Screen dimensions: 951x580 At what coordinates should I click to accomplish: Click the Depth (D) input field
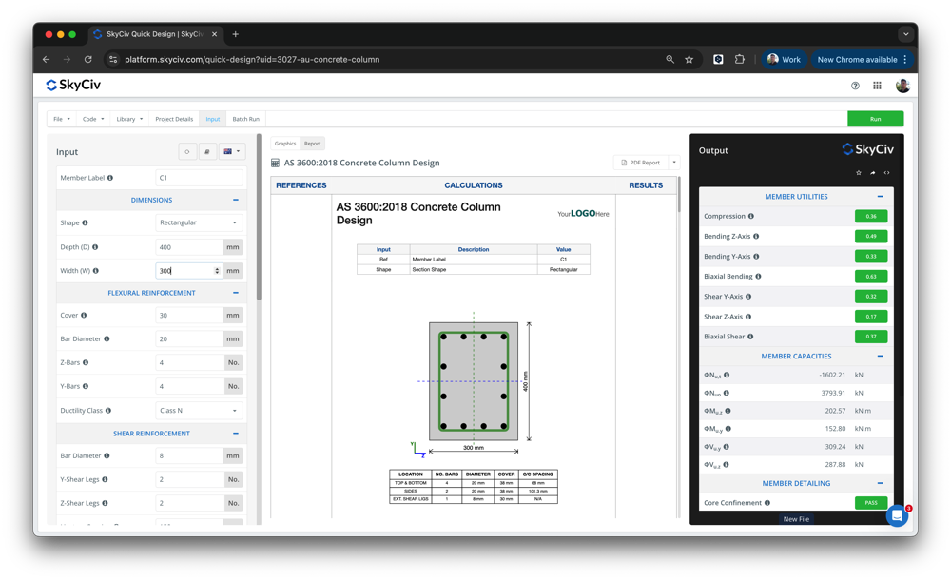pyautogui.click(x=189, y=247)
